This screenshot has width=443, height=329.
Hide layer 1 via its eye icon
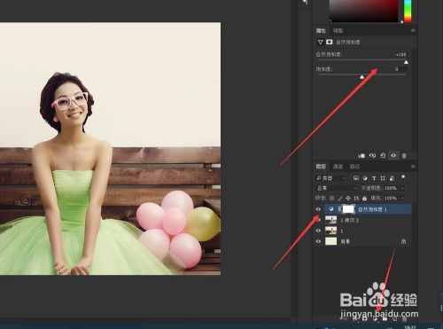(x=318, y=231)
